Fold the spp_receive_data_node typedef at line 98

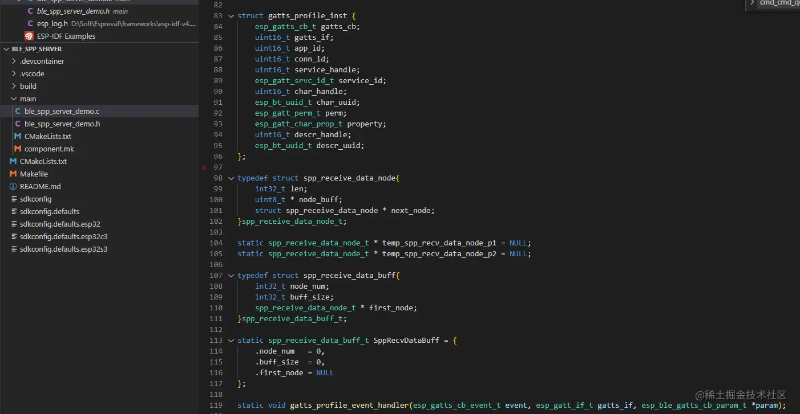[231, 178]
